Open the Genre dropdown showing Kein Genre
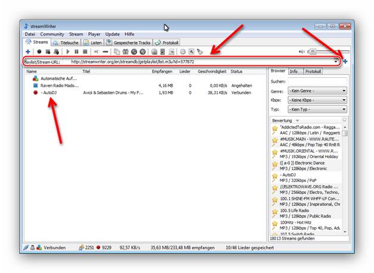This screenshot has height=273, width=374. point(317,91)
